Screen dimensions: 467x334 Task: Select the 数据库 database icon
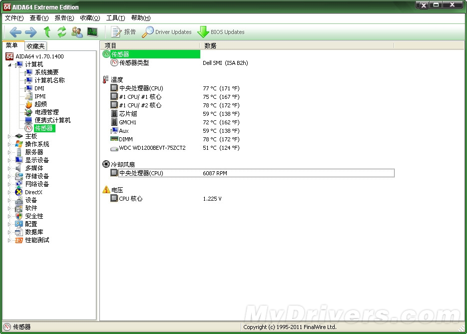click(19, 232)
